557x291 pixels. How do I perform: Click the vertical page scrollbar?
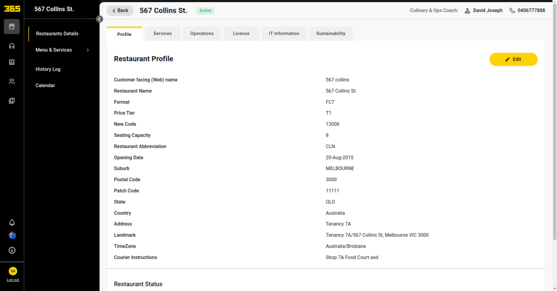click(x=554, y=121)
